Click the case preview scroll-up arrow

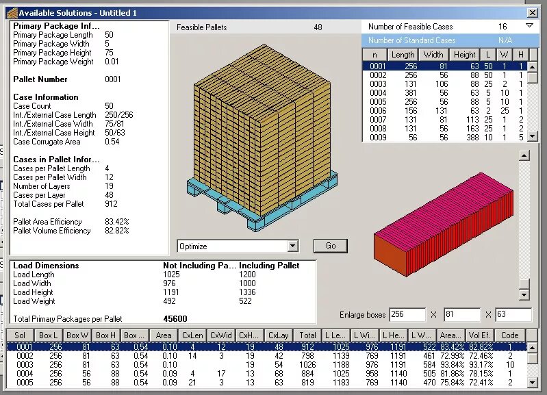point(524,155)
